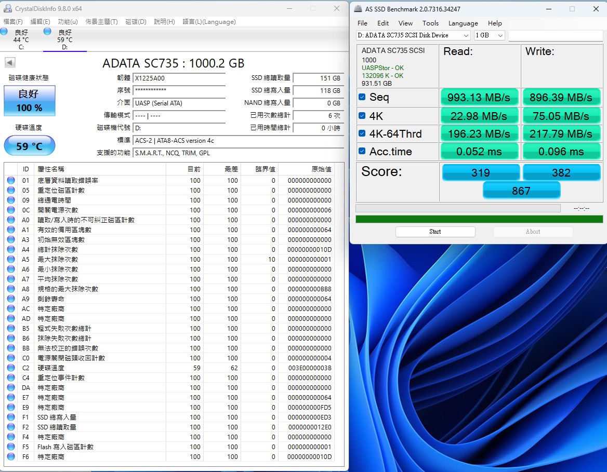The width and height of the screenshot is (607, 472).
Task: Open the Tools menu in AS SSD Benchmark
Action: [x=430, y=23]
